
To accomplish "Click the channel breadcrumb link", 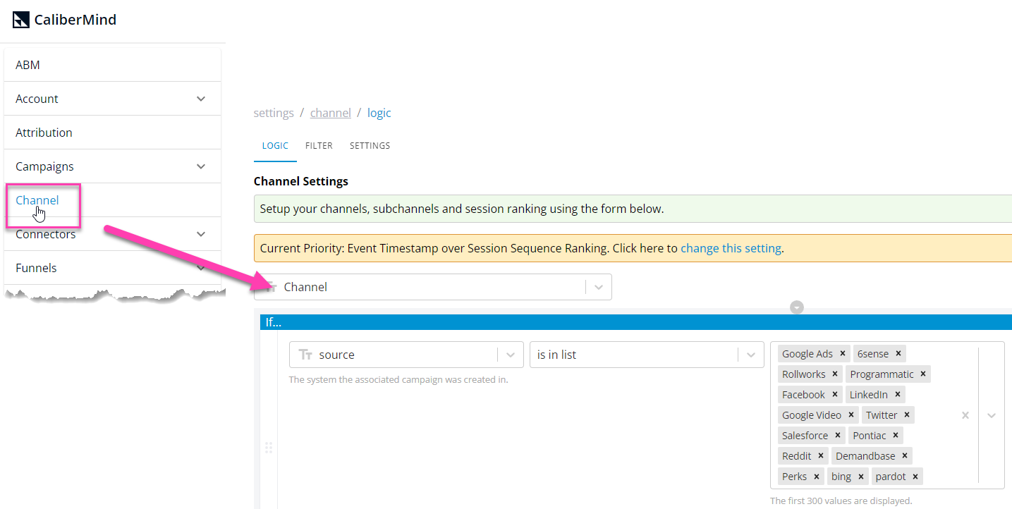I will (x=331, y=113).
